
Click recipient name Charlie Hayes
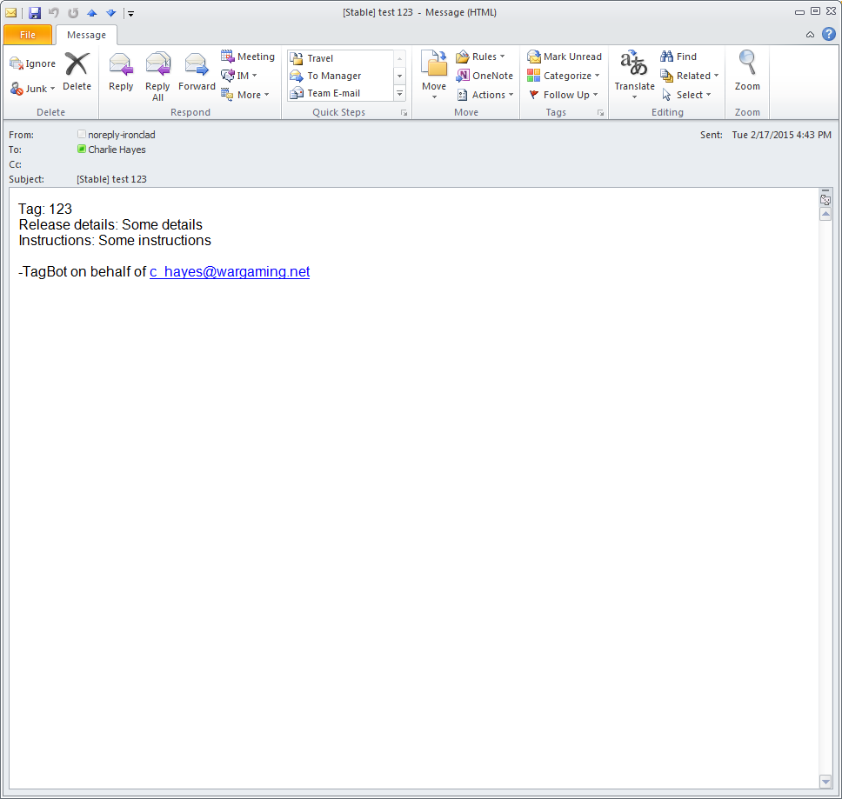[x=117, y=150]
